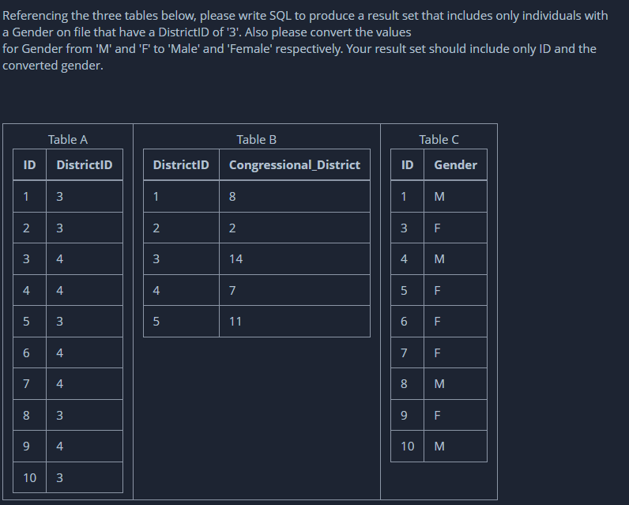
Task: Click the ID 6 cell in Table A
Action: (x=30, y=353)
